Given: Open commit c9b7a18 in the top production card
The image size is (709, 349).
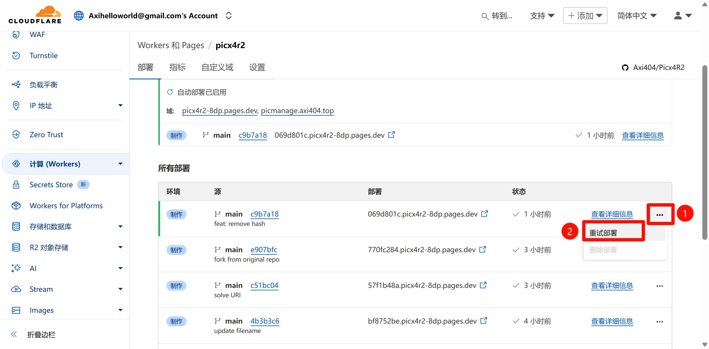Looking at the screenshot, I should pos(253,135).
